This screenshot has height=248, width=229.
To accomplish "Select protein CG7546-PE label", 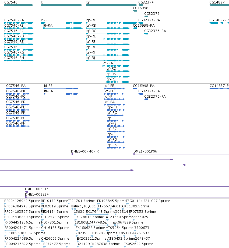I will pyautogui.click(x=16, y=107).
